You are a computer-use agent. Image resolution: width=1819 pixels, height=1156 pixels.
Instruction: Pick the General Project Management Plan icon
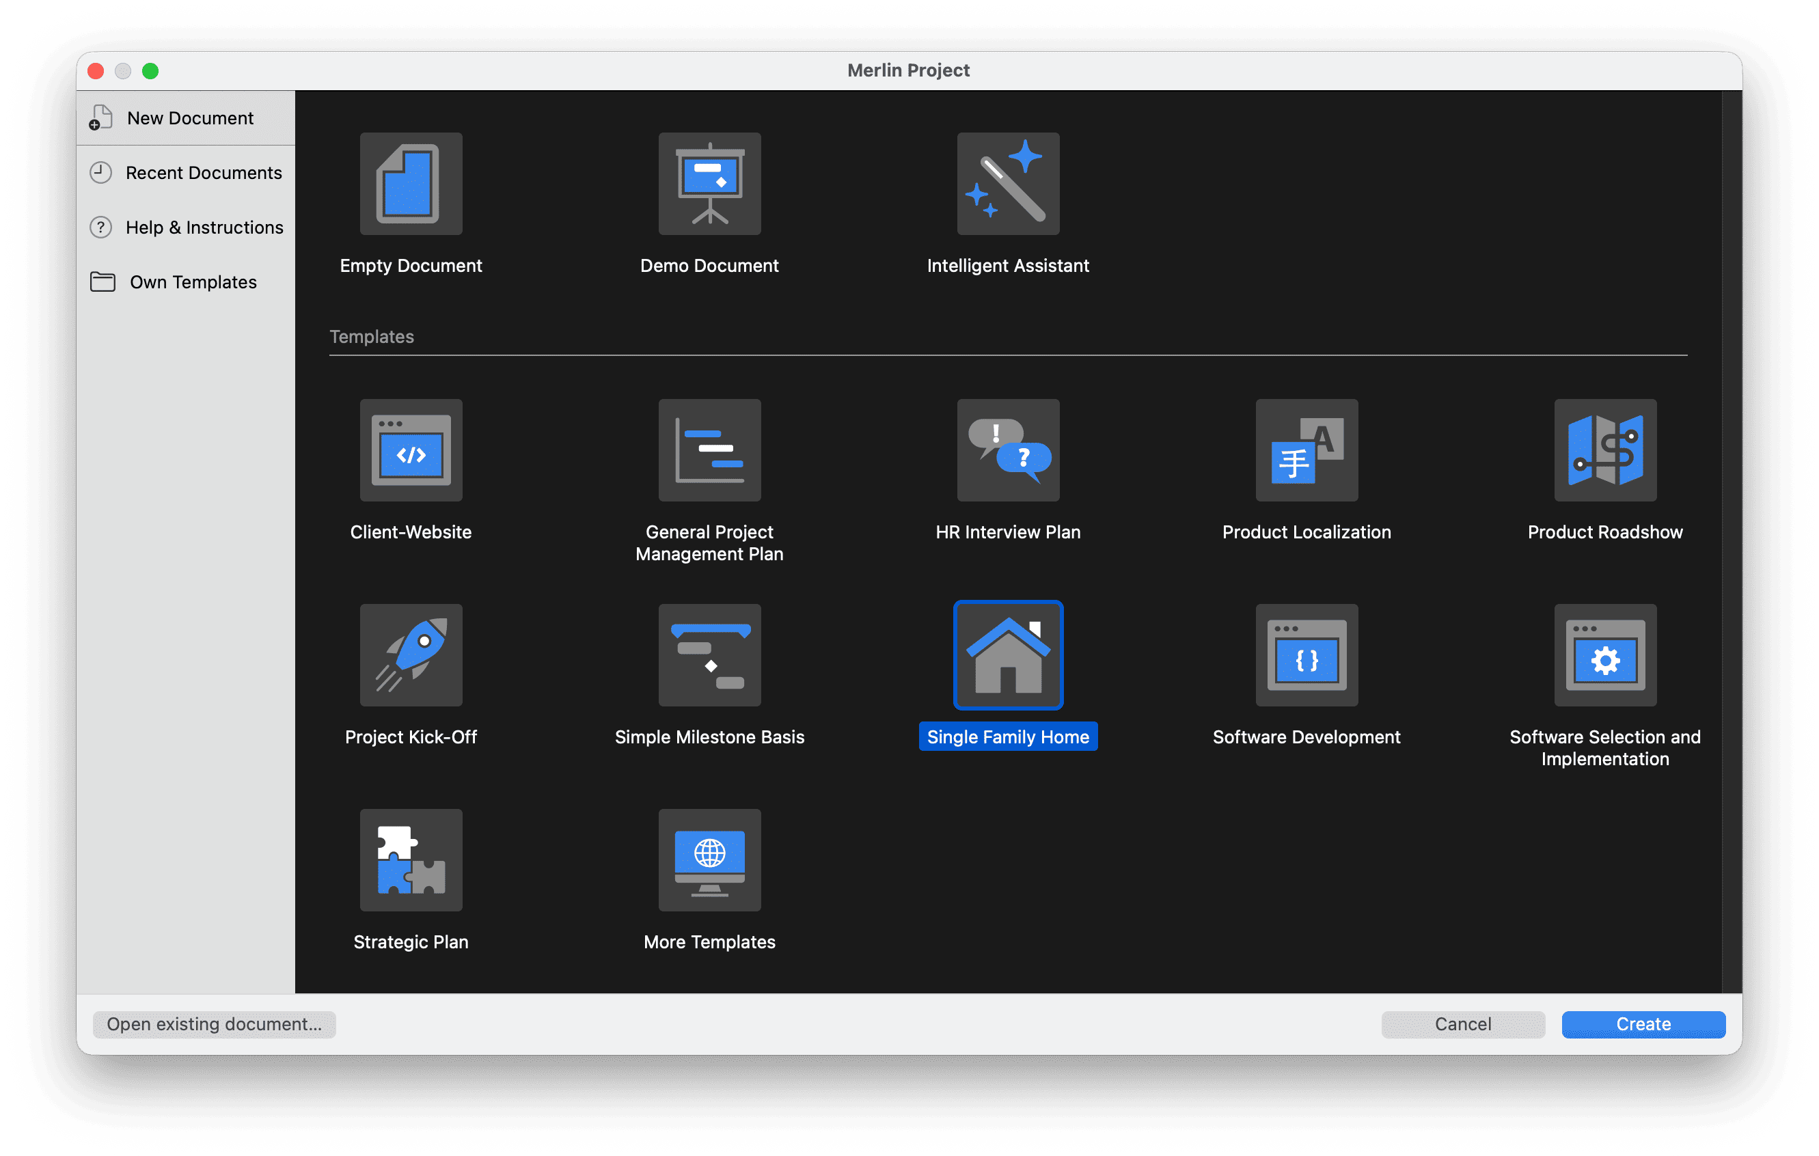point(709,450)
